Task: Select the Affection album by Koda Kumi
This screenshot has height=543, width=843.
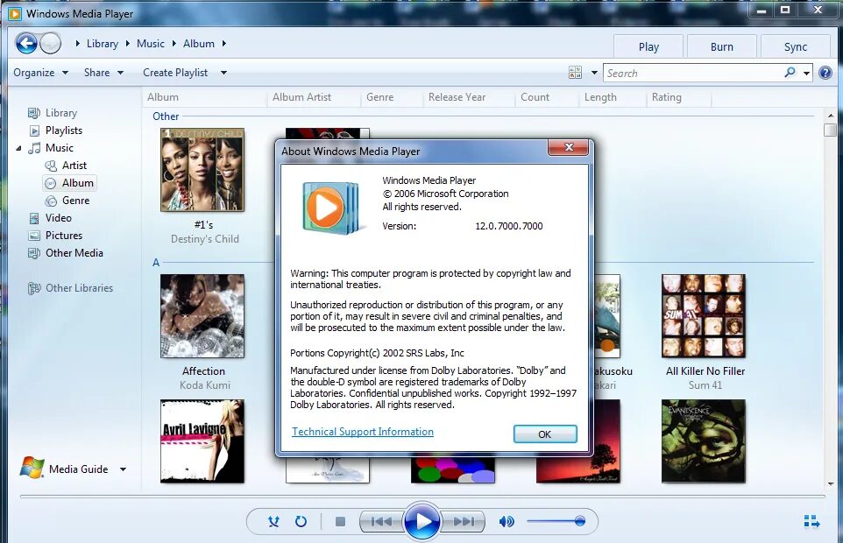Action: [202, 317]
